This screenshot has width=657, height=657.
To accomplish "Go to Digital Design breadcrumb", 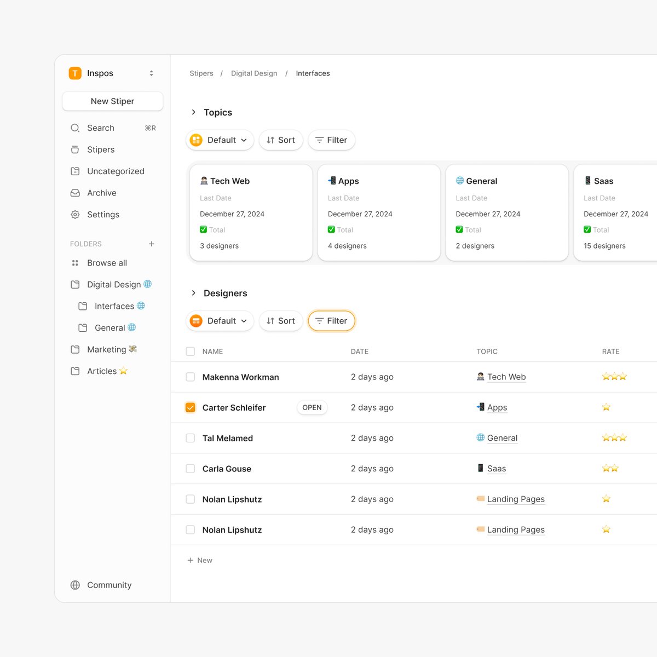I will click(x=254, y=73).
